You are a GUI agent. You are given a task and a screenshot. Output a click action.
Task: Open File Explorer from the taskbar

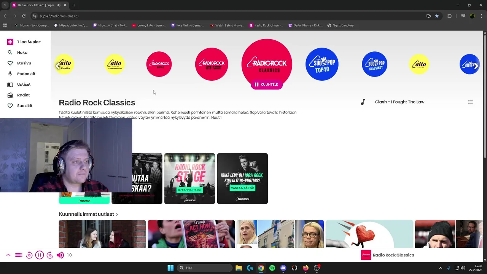[239, 268]
